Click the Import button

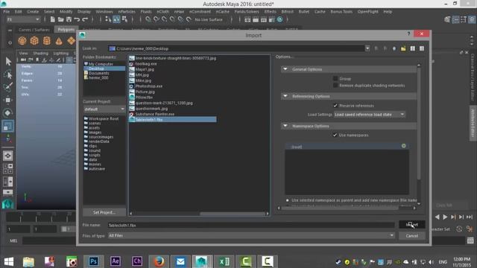pyautogui.click(x=412, y=225)
